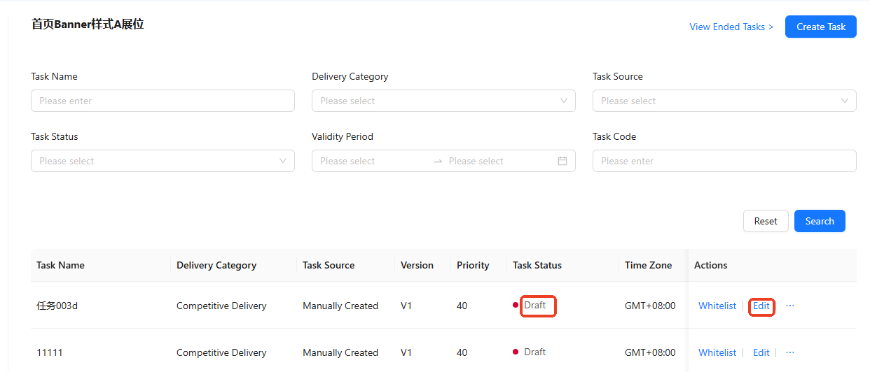Open more actions ellipsis for 任务003d

pyautogui.click(x=790, y=306)
